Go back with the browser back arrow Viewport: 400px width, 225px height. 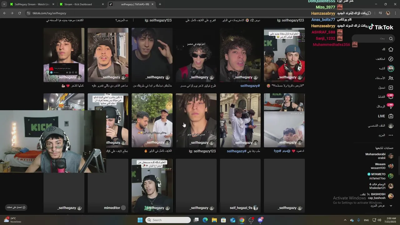pos(4,13)
